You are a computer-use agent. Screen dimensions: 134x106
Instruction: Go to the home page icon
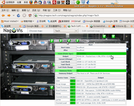click(30, 15)
